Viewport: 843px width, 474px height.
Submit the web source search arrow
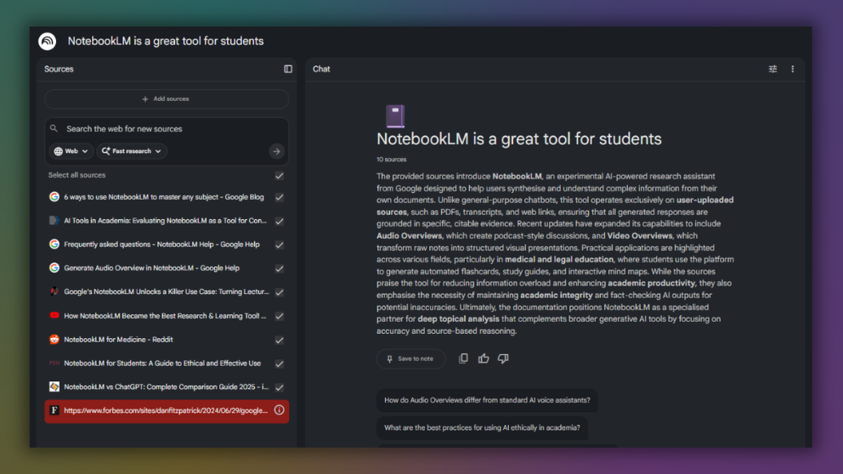[x=276, y=151]
